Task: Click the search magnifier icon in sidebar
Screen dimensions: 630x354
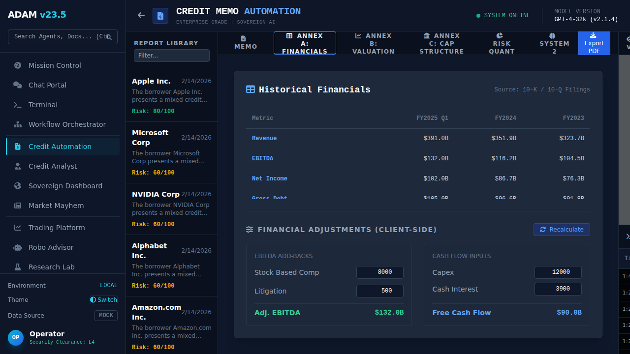Action: (109, 37)
